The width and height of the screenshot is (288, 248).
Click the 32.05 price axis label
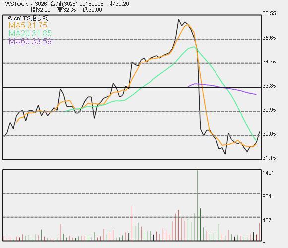[269, 134]
